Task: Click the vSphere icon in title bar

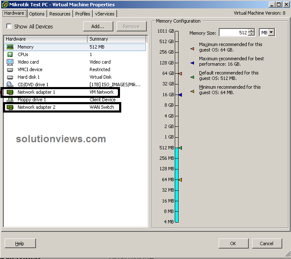Action: [x=5, y=5]
